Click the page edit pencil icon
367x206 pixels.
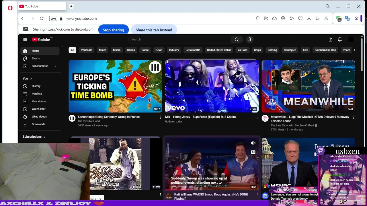(266, 18)
